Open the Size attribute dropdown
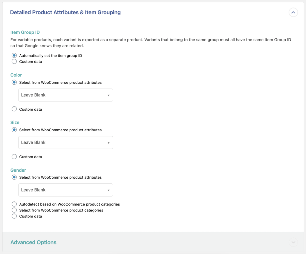The image size is (306, 254). [x=65, y=142]
